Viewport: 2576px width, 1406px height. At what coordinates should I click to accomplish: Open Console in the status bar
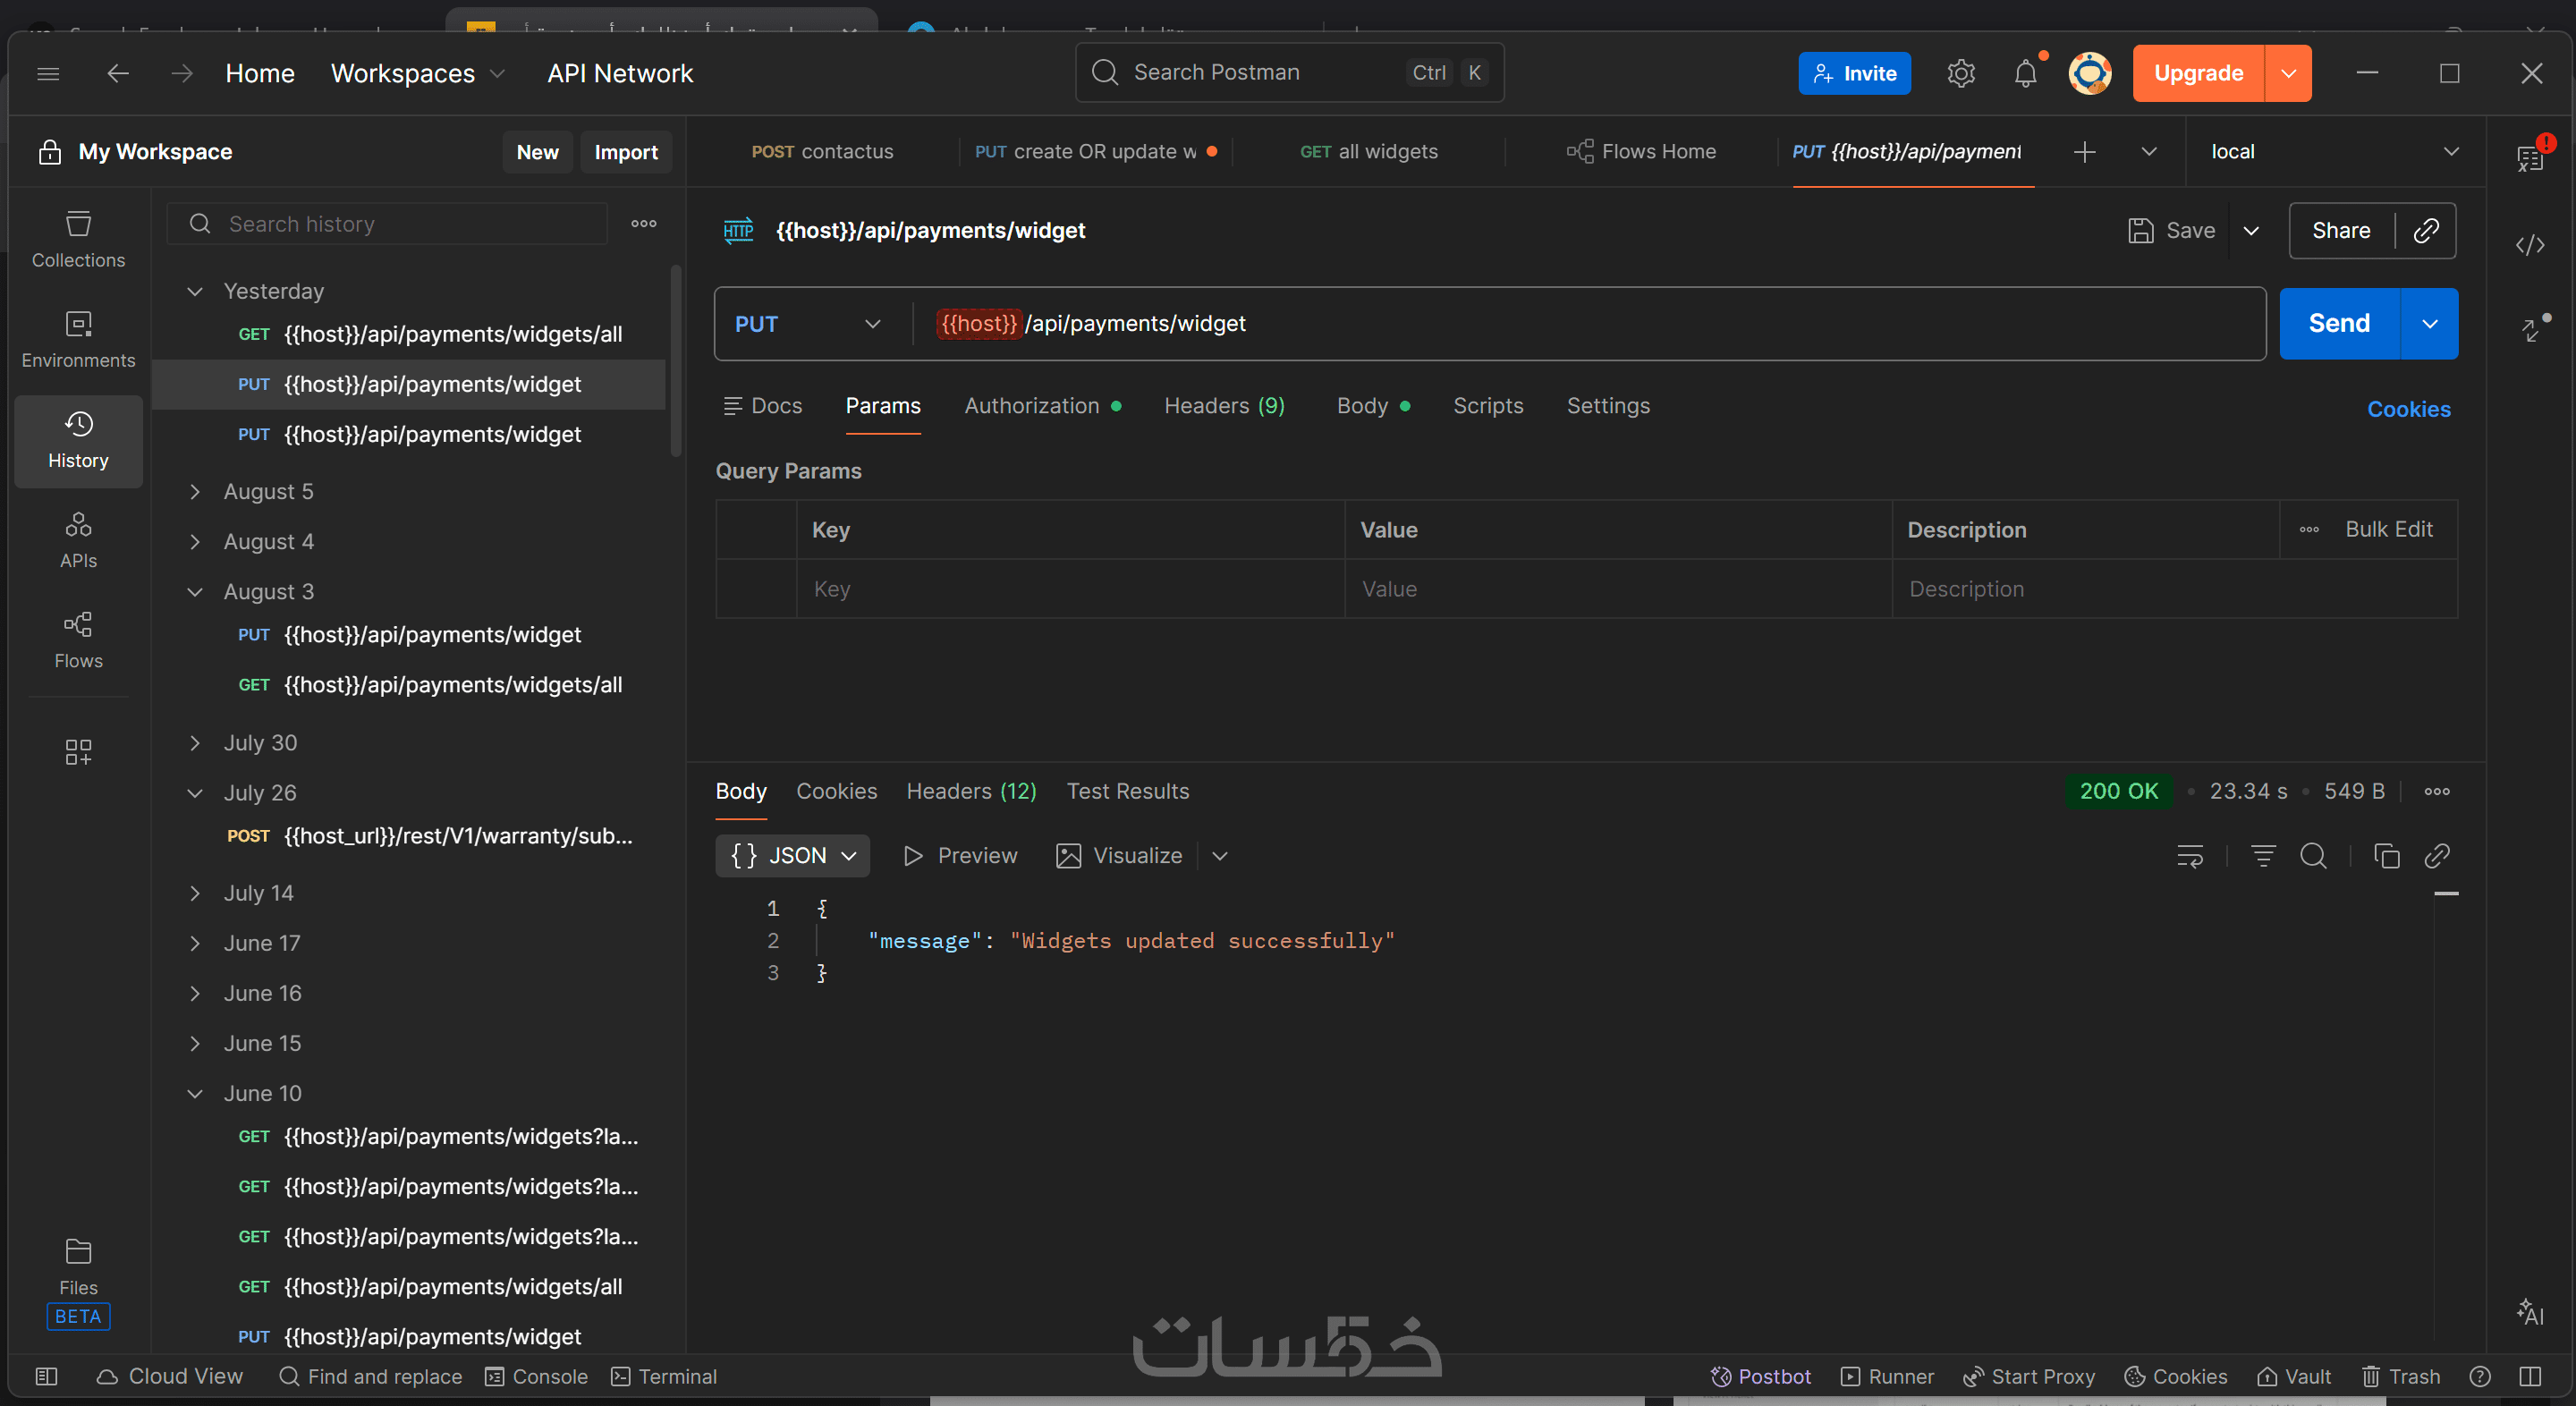pos(536,1377)
